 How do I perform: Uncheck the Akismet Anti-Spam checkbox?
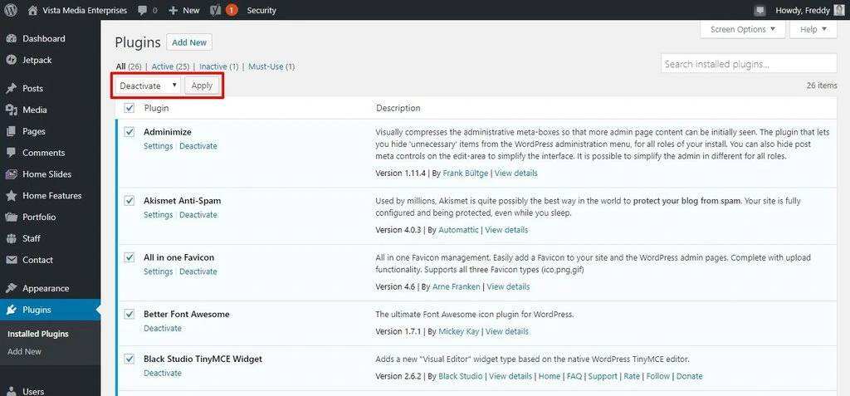pos(129,200)
